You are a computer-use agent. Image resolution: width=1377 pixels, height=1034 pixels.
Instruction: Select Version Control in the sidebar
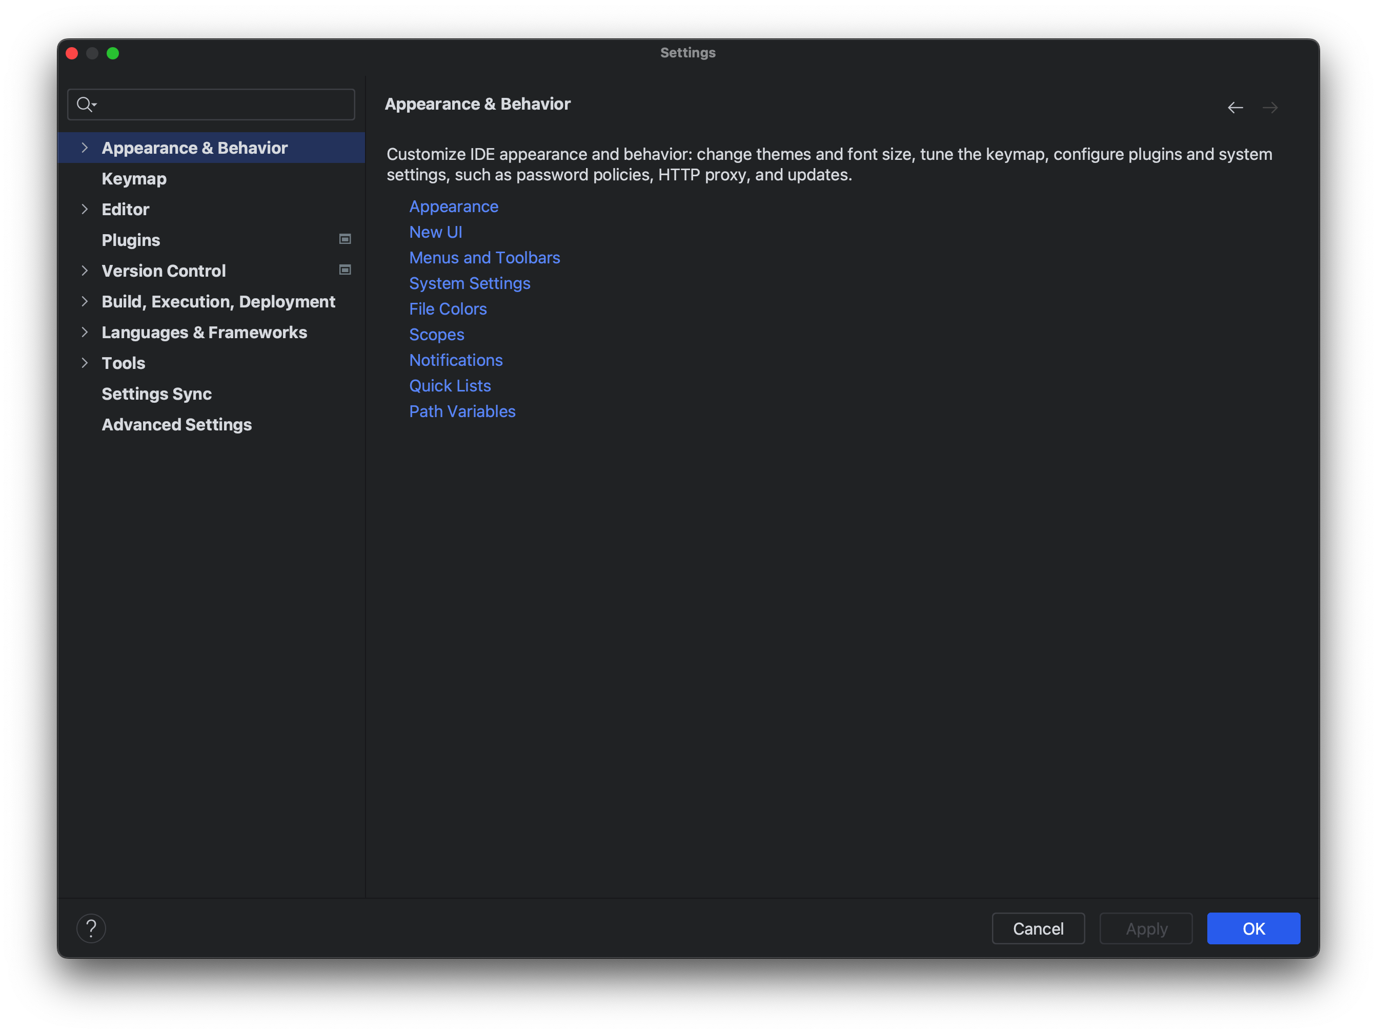tap(211, 271)
